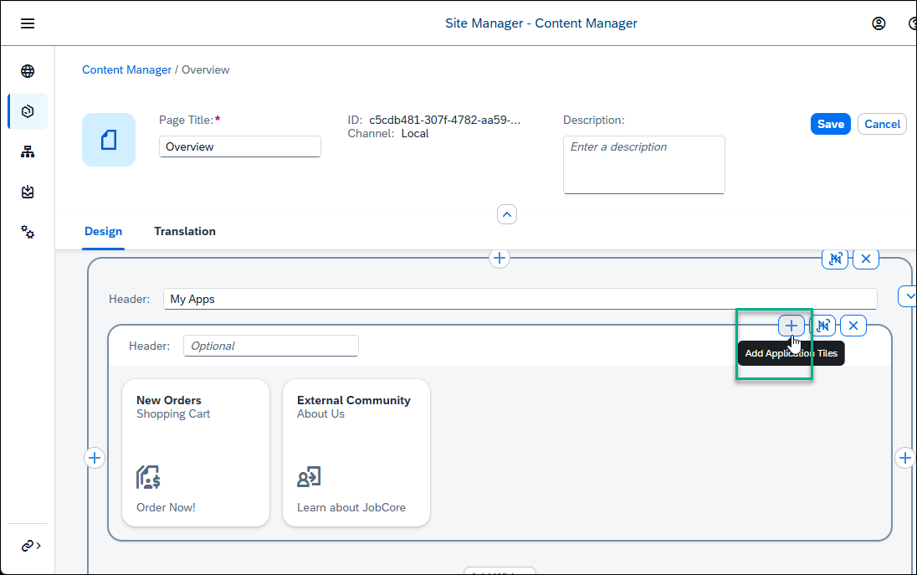917x575 pixels.
Task: Click the Optional header input field
Action: [x=271, y=346]
